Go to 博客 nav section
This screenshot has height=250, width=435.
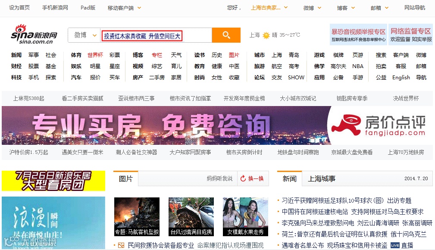[x=138, y=55]
